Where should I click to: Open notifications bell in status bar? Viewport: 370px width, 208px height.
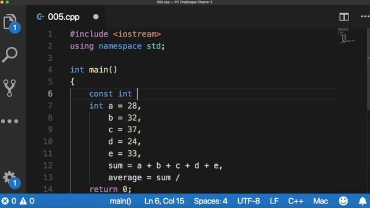point(362,201)
